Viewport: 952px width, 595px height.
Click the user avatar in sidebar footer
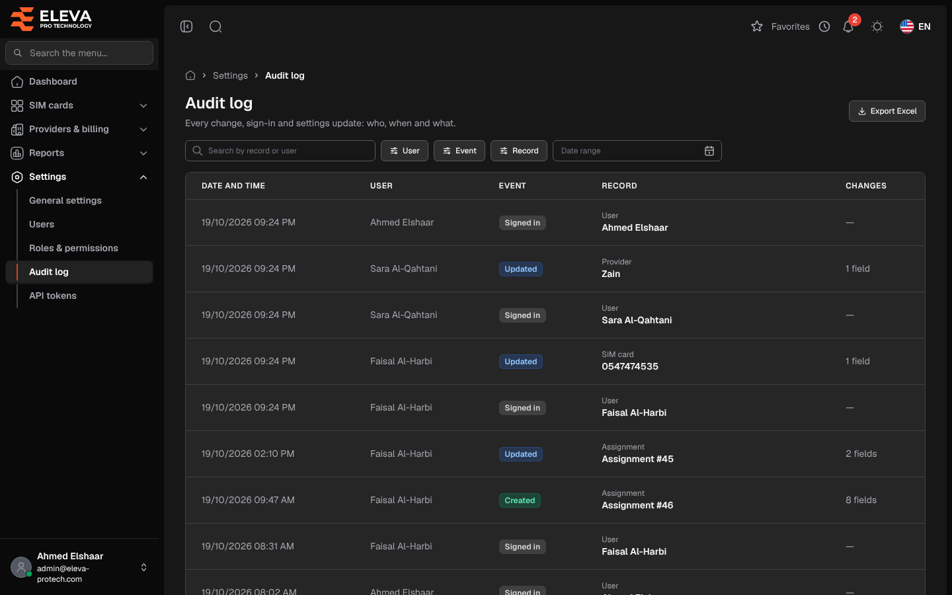coord(21,567)
